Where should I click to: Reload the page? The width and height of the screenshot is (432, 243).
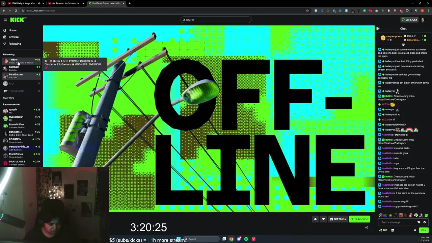(16, 10)
